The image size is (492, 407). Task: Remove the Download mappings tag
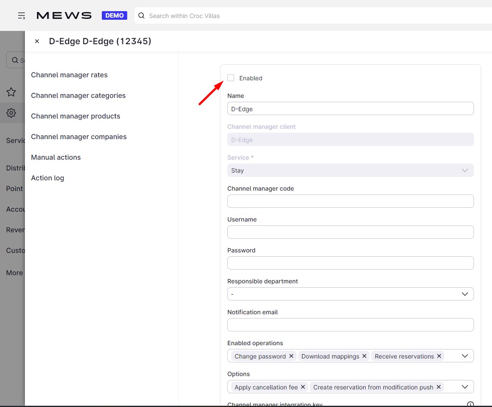coord(364,356)
